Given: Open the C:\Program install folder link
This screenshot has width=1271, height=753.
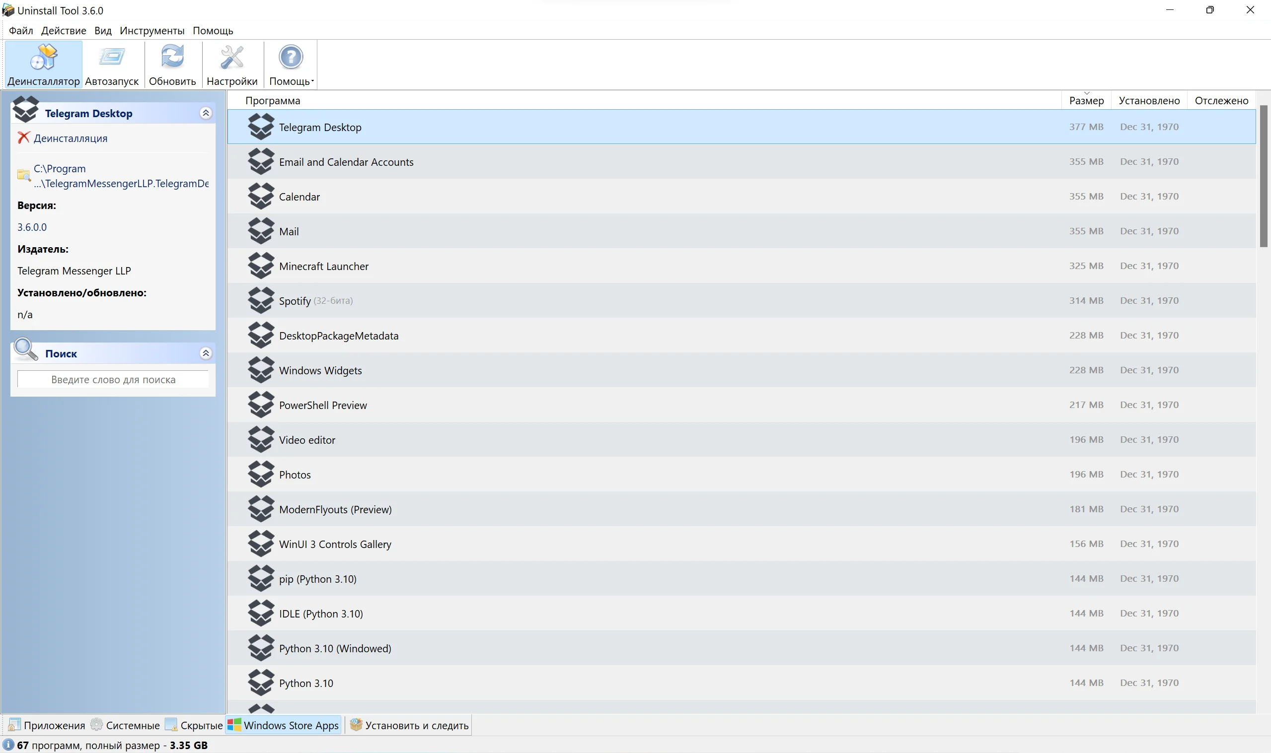Looking at the screenshot, I should [121, 176].
